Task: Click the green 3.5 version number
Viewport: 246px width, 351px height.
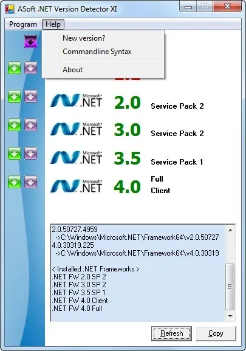Action: pyautogui.click(x=128, y=158)
